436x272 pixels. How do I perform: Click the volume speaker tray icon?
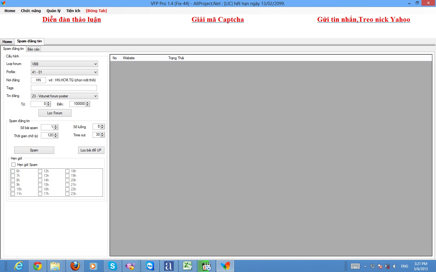395,266
